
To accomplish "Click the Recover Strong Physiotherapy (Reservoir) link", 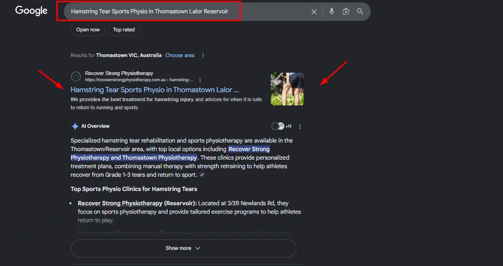I will click(x=120, y=203).
